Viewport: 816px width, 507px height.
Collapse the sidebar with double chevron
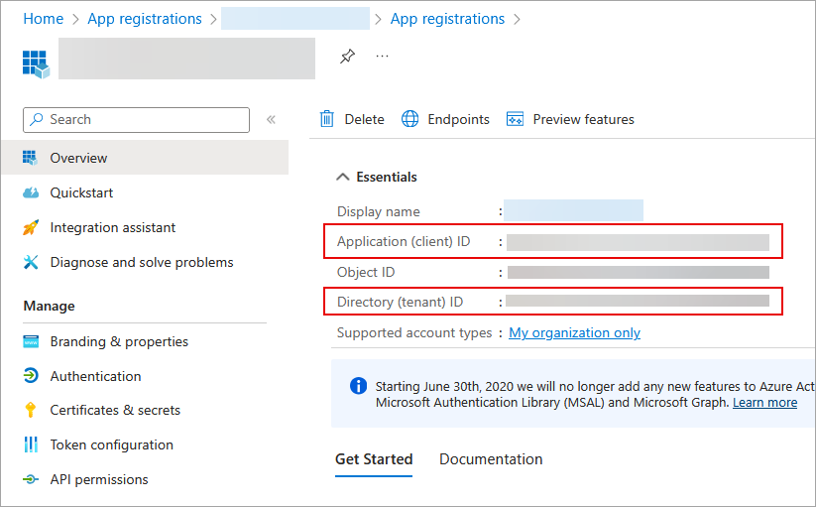click(271, 120)
